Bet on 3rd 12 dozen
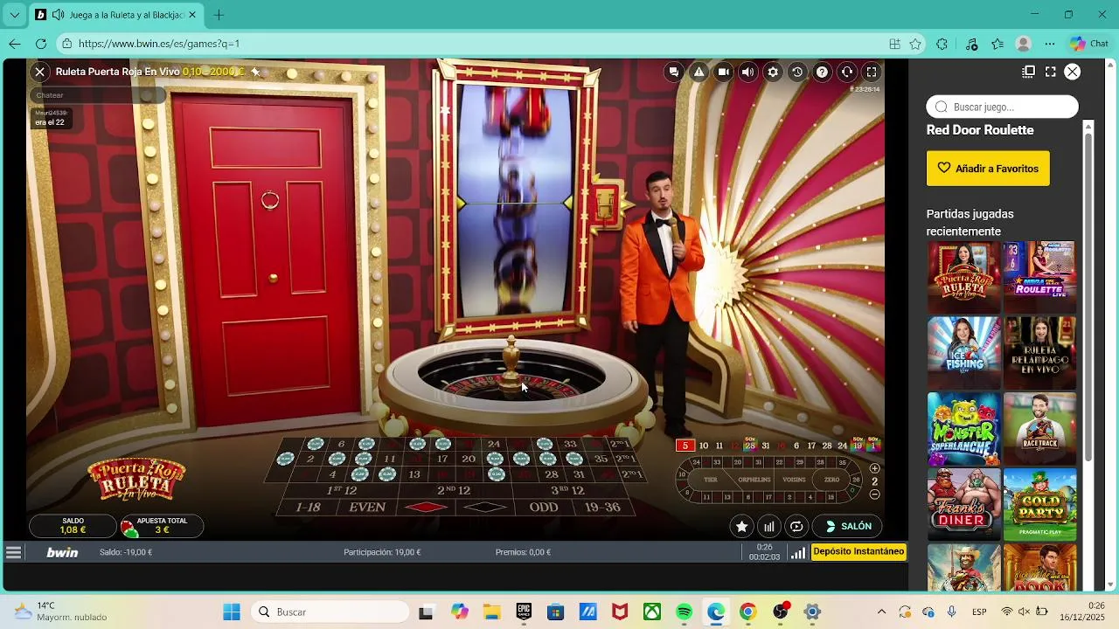 [x=568, y=491]
